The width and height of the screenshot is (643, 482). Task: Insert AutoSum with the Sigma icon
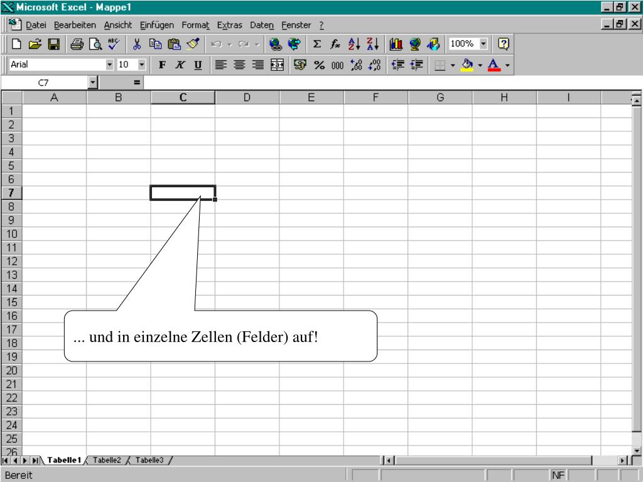point(317,44)
